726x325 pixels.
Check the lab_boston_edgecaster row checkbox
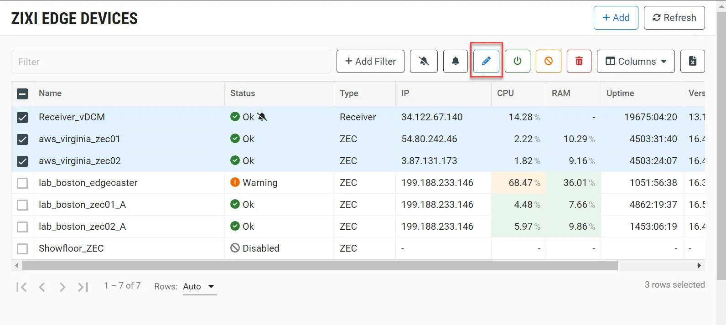tap(22, 183)
